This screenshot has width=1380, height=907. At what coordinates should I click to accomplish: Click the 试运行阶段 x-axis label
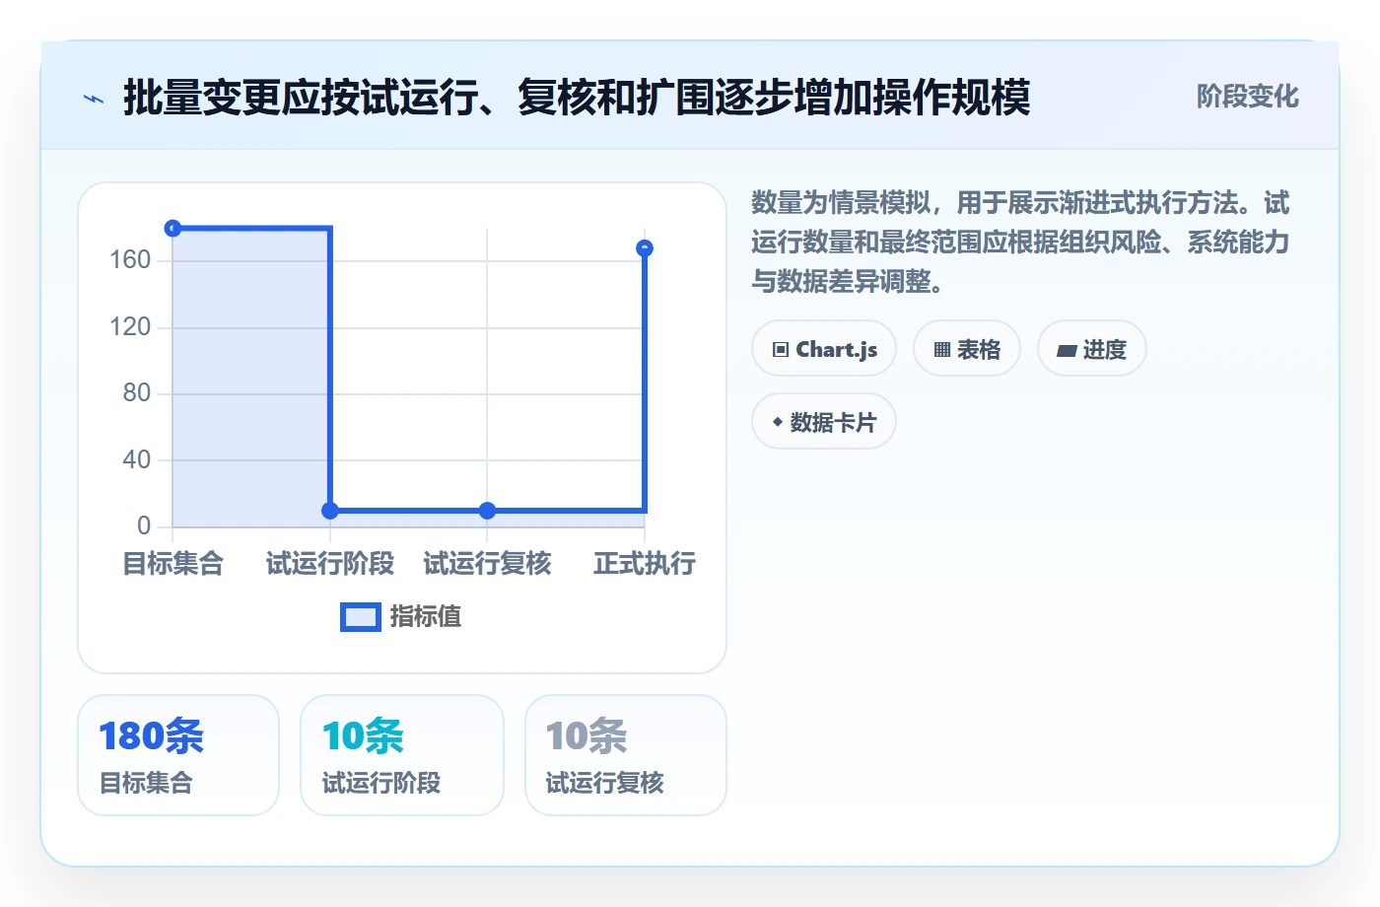330,564
